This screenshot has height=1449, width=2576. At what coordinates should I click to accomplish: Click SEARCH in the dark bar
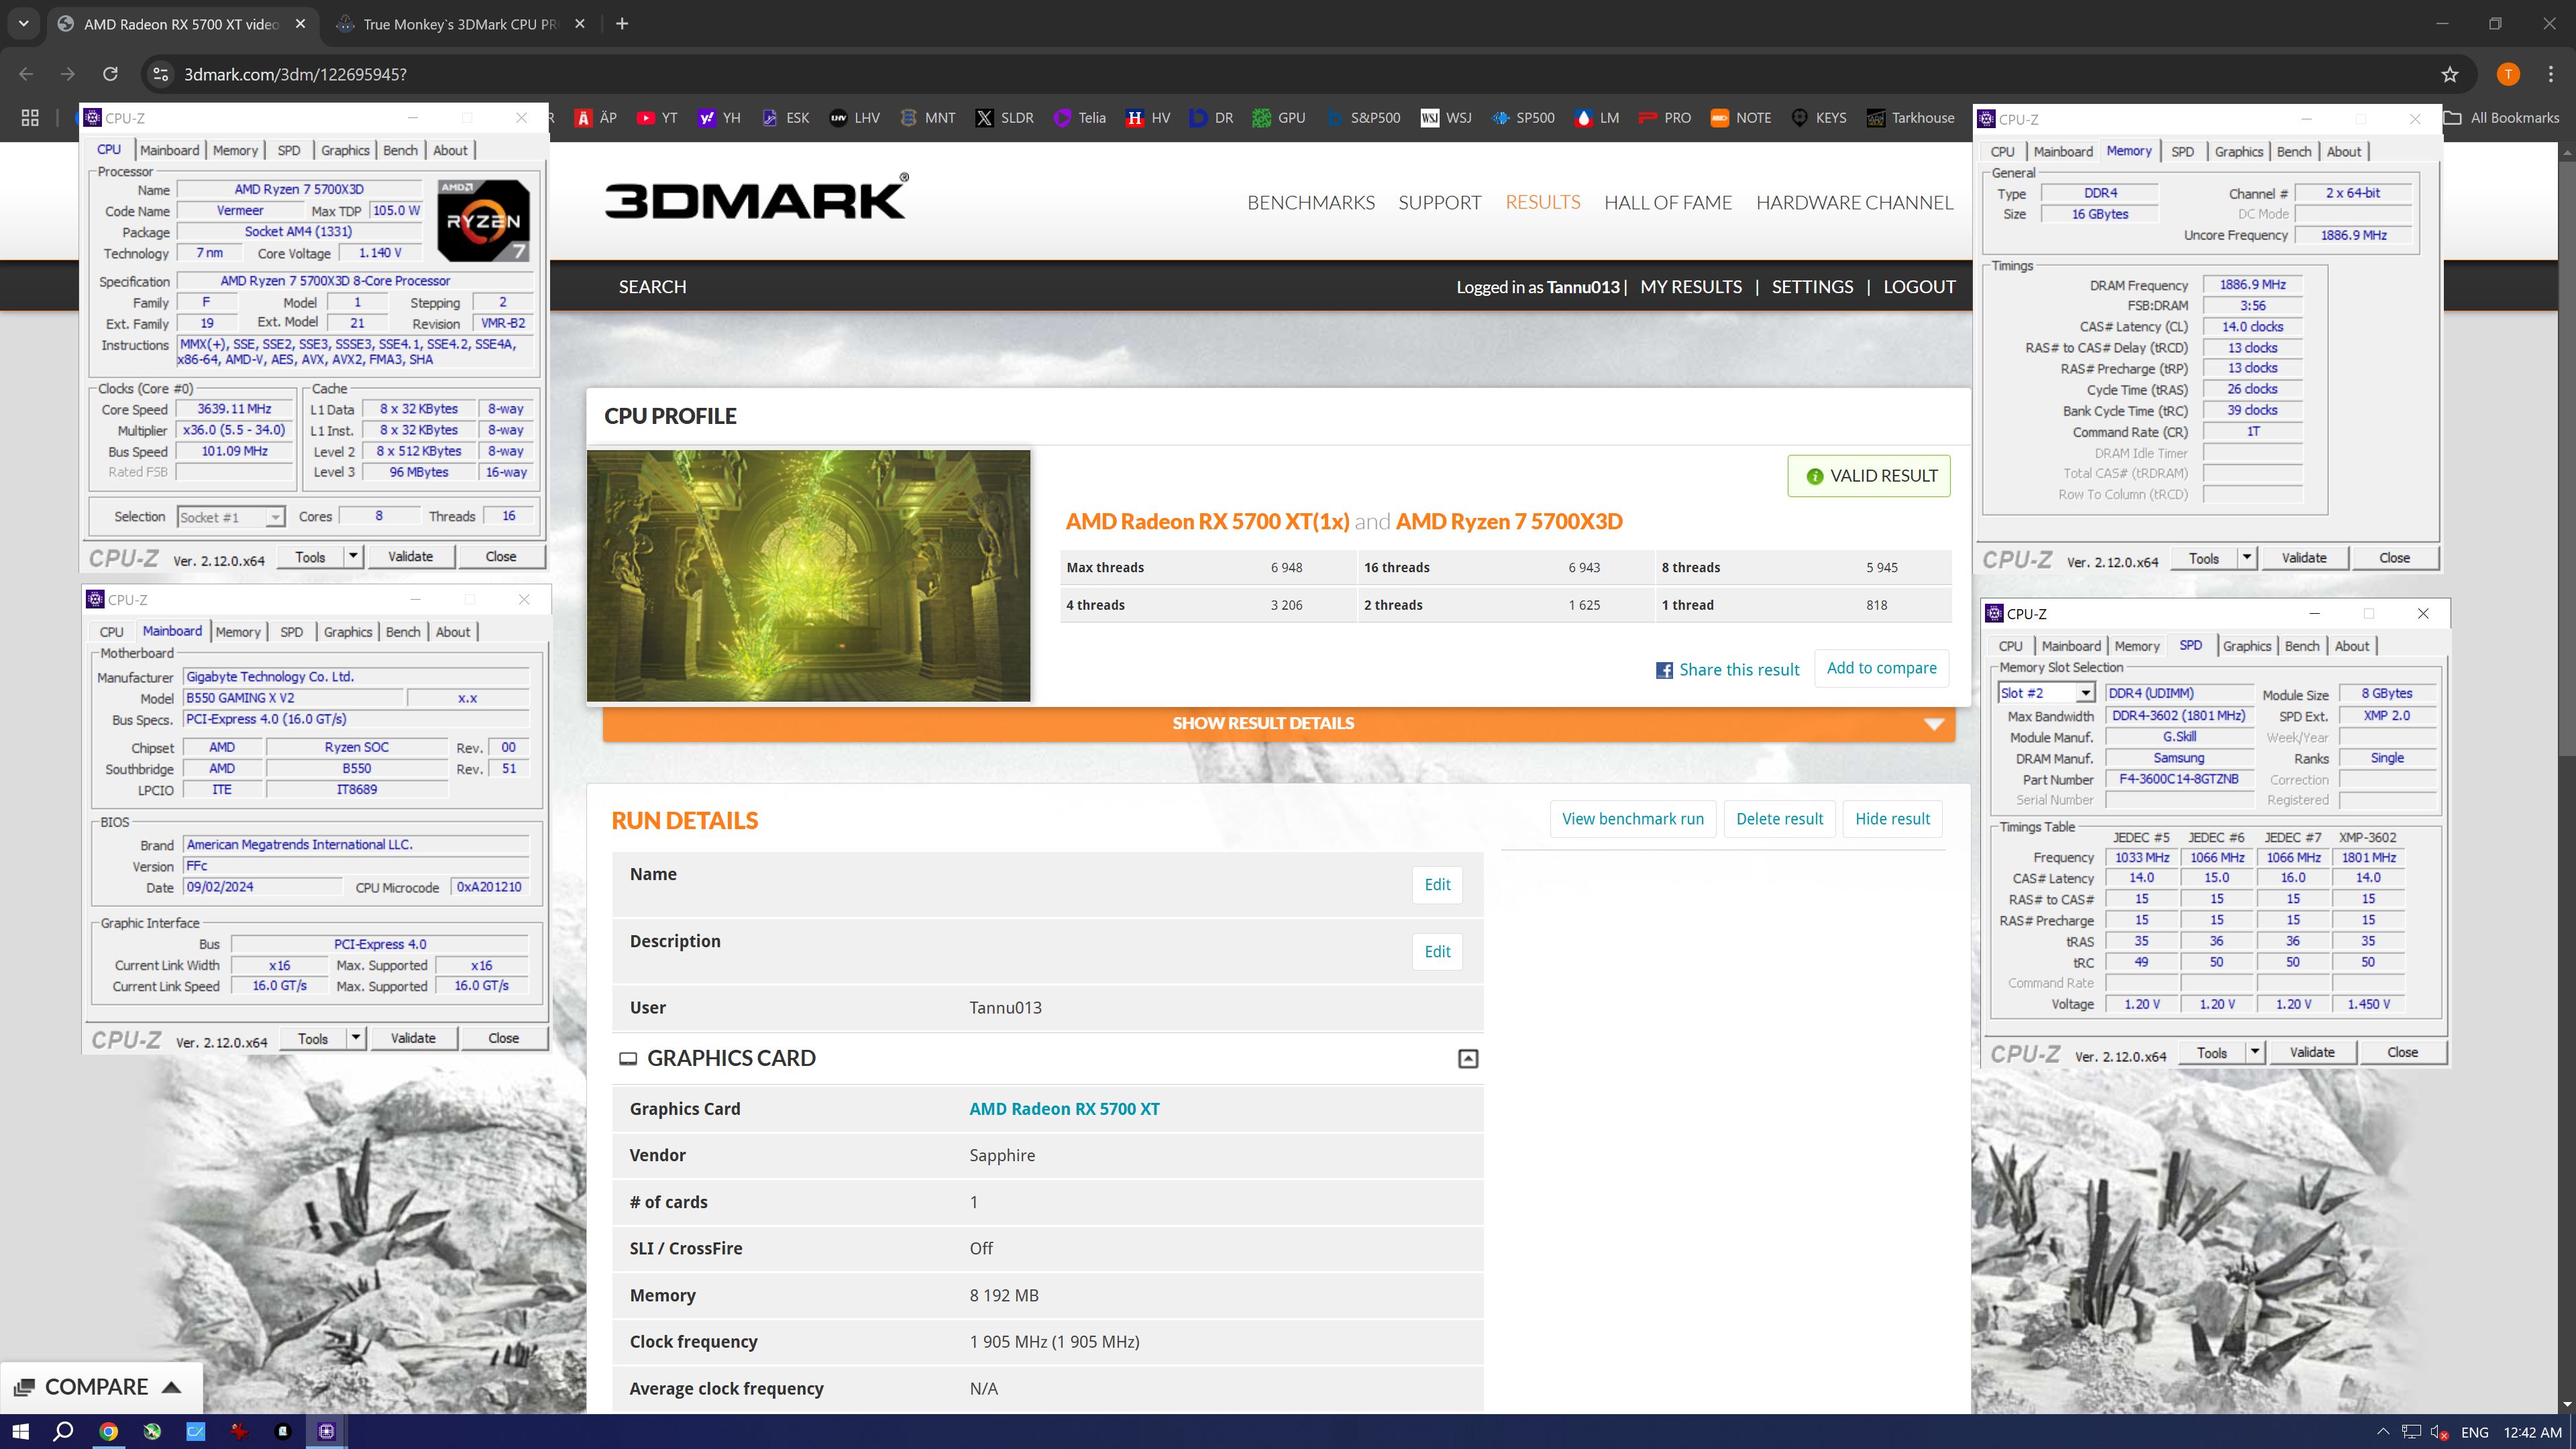pyautogui.click(x=652, y=287)
